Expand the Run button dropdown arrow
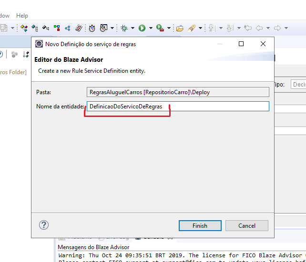The width and height of the screenshot is (306, 262). (151, 28)
